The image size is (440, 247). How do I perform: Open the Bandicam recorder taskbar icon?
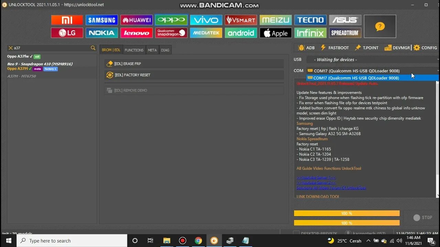[183, 241]
